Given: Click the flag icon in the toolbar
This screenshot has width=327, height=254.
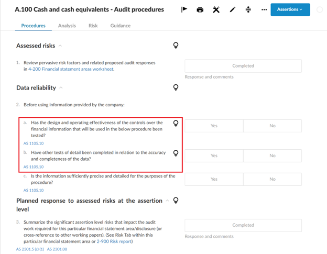Looking at the screenshot, I should point(184,9).
